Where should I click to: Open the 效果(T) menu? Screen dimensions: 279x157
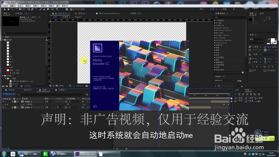pyautogui.click(x=36, y=6)
